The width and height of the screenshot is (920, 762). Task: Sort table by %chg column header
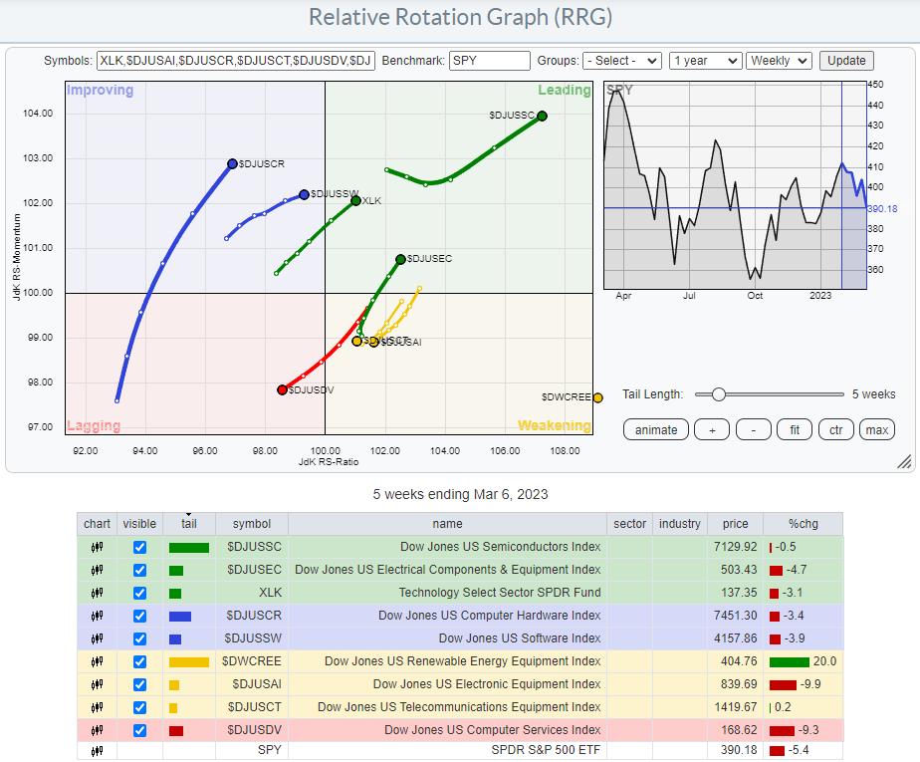point(802,524)
